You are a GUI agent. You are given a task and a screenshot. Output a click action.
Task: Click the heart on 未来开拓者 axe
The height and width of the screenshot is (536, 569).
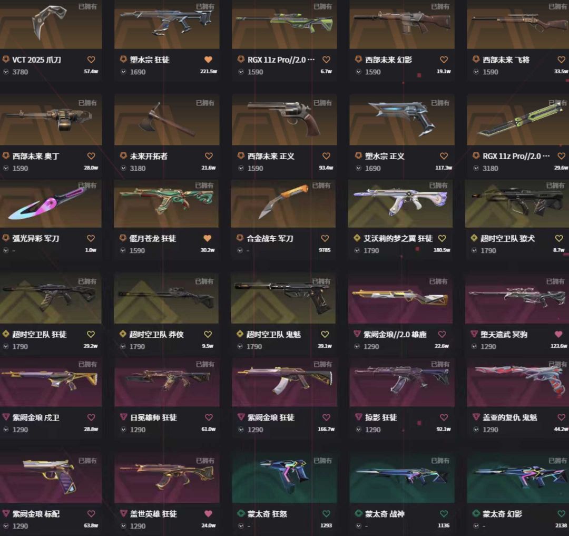209,156
